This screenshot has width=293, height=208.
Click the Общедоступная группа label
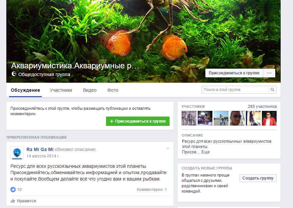[44, 74]
